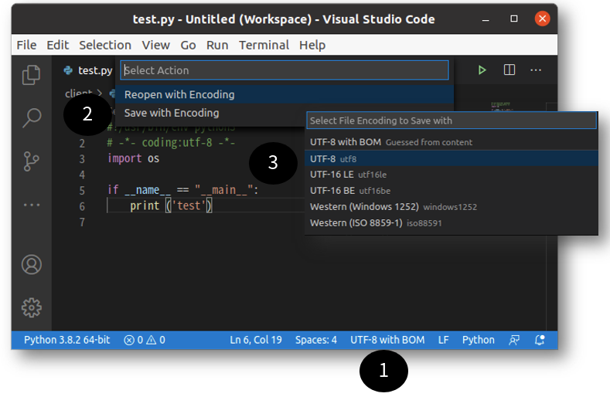Click Python language mode in status bar

(x=478, y=340)
